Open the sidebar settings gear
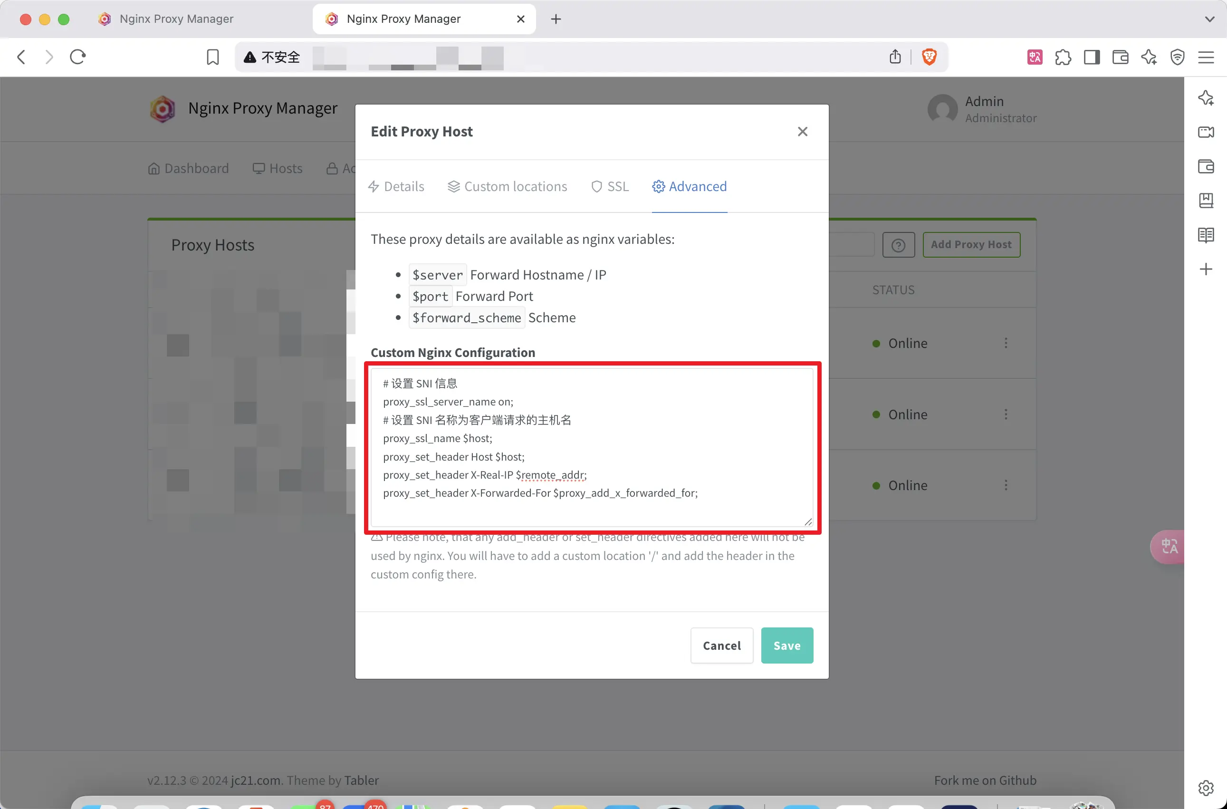The image size is (1227, 809). point(1206,788)
